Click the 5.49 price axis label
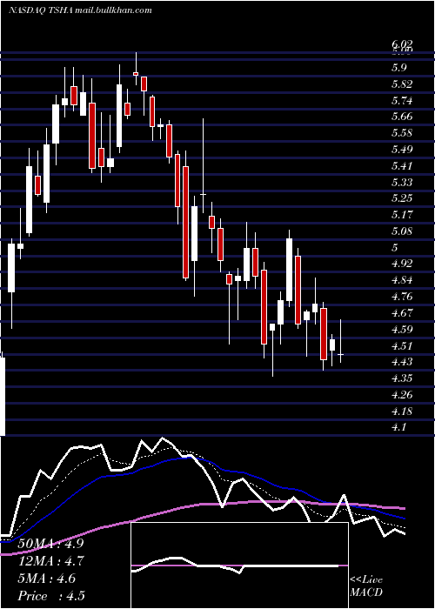This screenshot has height=609, width=435. point(402,149)
